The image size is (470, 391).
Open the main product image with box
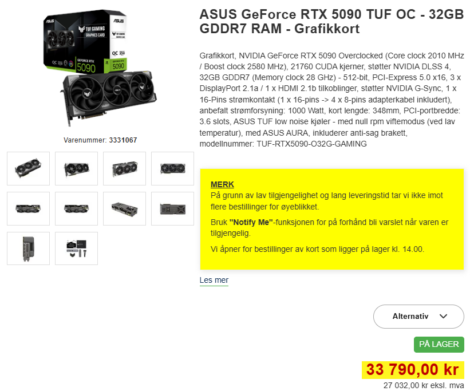(x=100, y=68)
